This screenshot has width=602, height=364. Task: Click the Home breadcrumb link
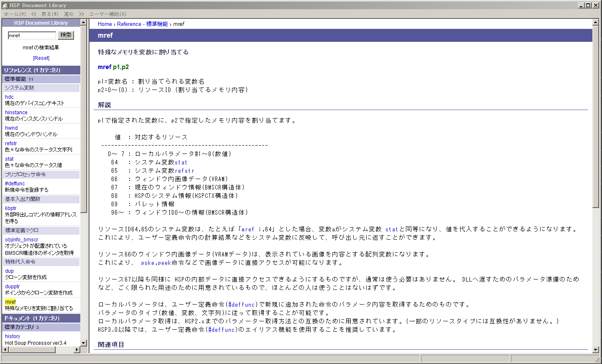coord(105,24)
